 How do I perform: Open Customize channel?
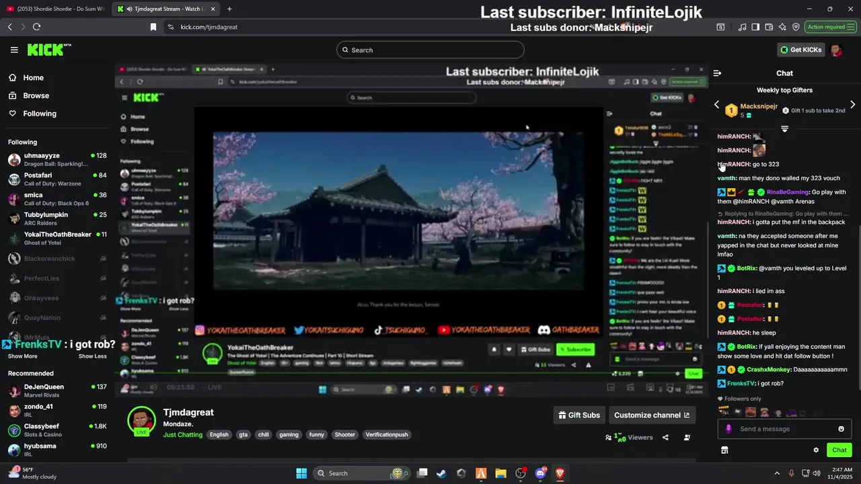pyautogui.click(x=652, y=415)
